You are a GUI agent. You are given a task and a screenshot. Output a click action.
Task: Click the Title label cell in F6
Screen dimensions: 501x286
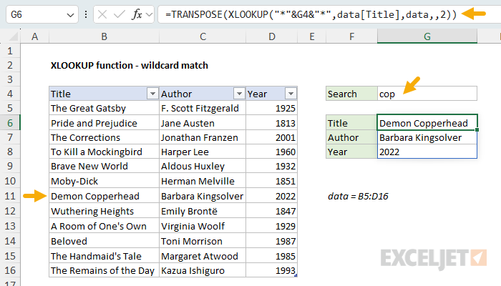pos(351,123)
